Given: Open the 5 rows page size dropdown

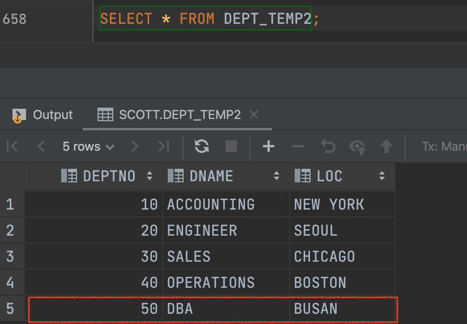Looking at the screenshot, I should click(88, 147).
